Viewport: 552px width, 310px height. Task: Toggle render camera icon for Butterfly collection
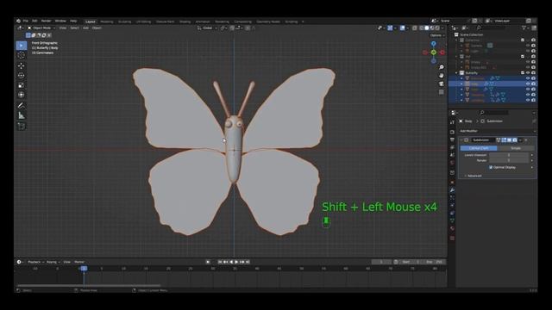[x=533, y=72]
